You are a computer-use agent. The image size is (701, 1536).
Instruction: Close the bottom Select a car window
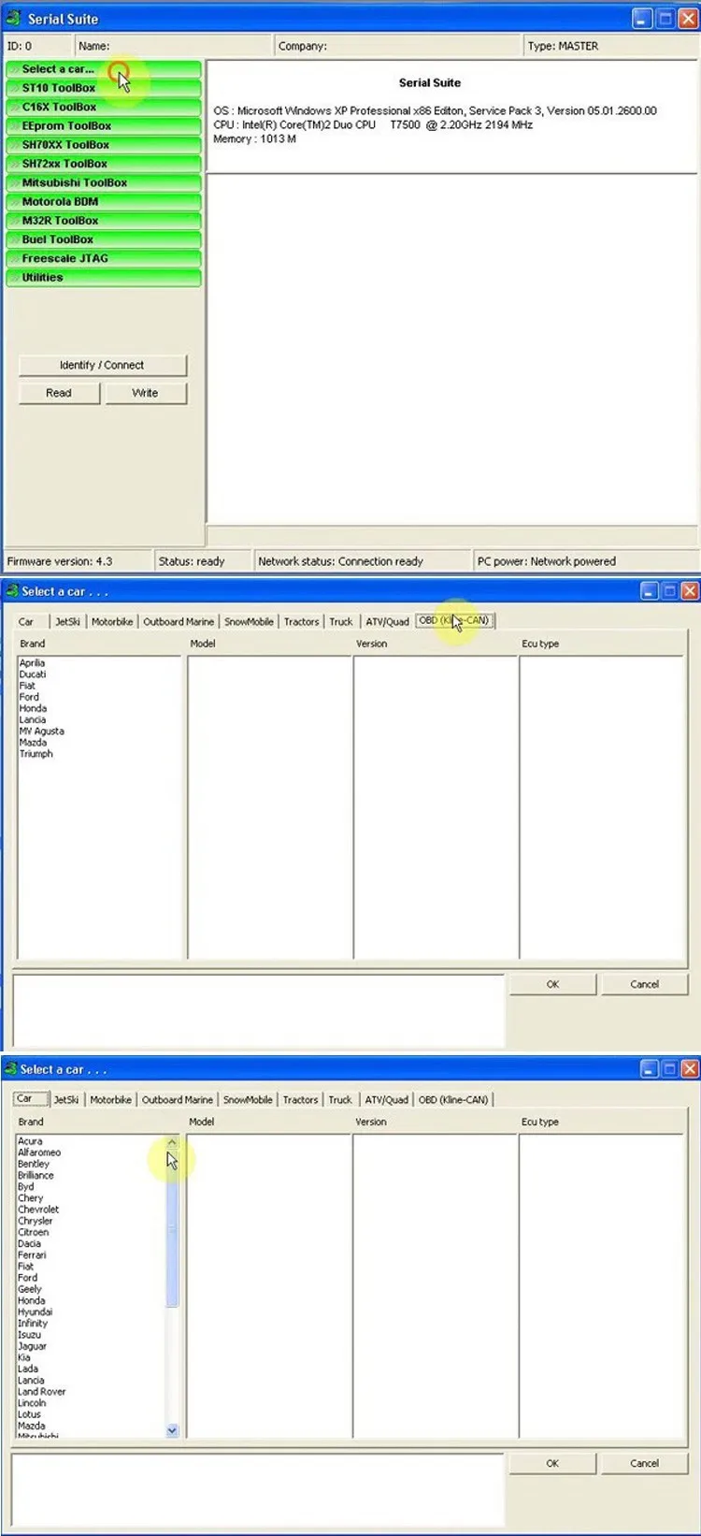click(x=690, y=1069)
